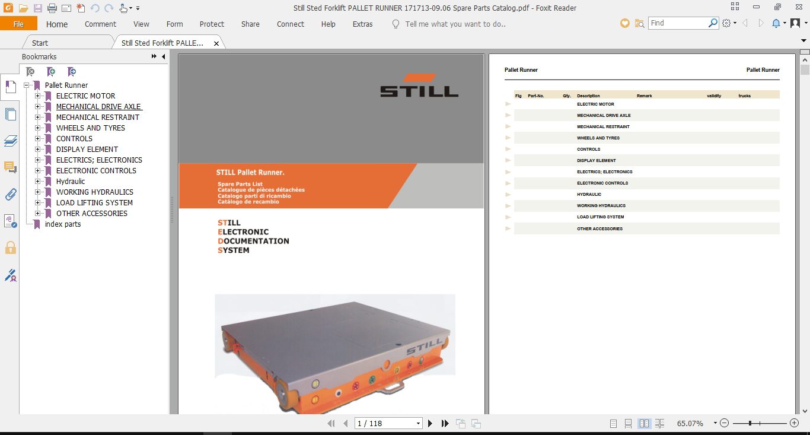Open the Attachments paperclip panel
This screenshot has height=435, width=810.
coord(10,194)
